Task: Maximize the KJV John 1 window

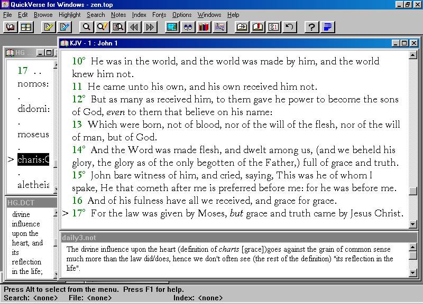Action: [x=404, y=43]
